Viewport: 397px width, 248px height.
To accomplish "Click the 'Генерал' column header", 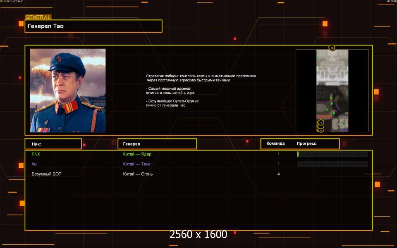I will tap(157, 144).
